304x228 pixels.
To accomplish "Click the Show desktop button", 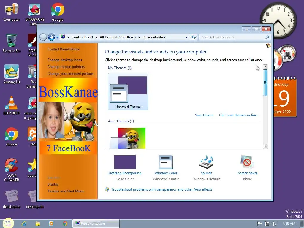I will [x=302, y=224].
